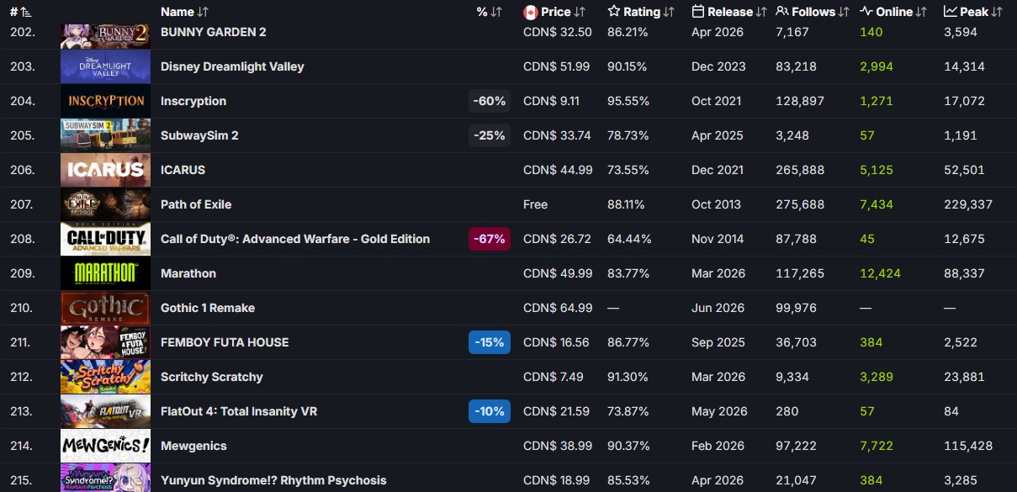Open Mewgenics name link

click(x=193, y=446)
